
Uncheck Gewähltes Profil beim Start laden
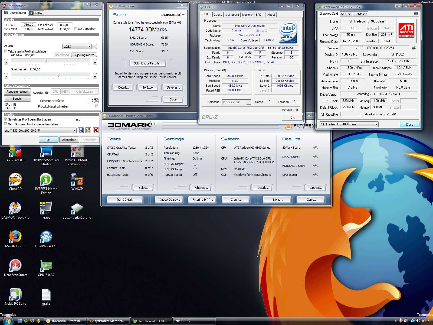coord(5,119)
